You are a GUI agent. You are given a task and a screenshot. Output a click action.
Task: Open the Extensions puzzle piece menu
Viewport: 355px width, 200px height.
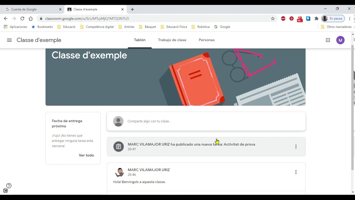click(316, 19)
